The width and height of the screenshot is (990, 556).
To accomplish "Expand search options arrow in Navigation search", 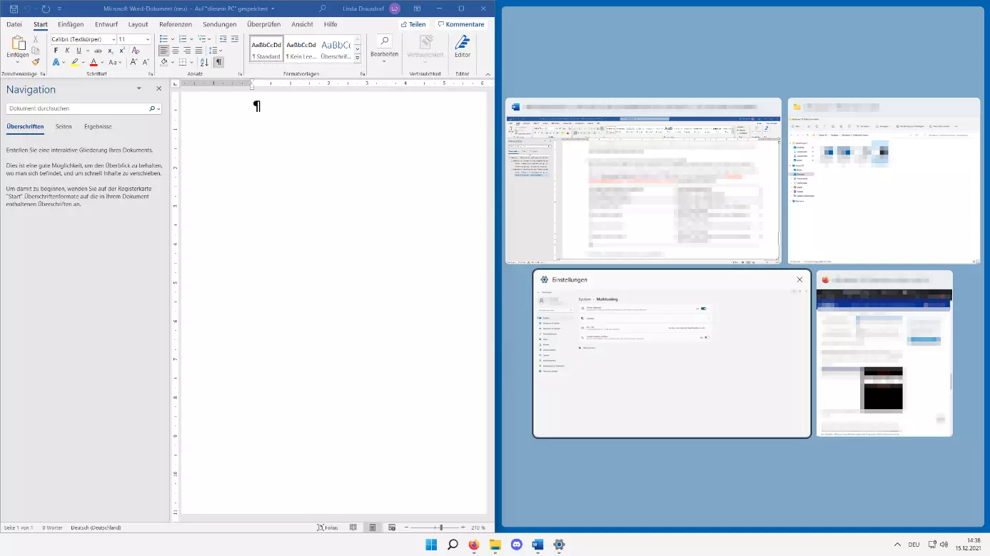I will 158,109.
